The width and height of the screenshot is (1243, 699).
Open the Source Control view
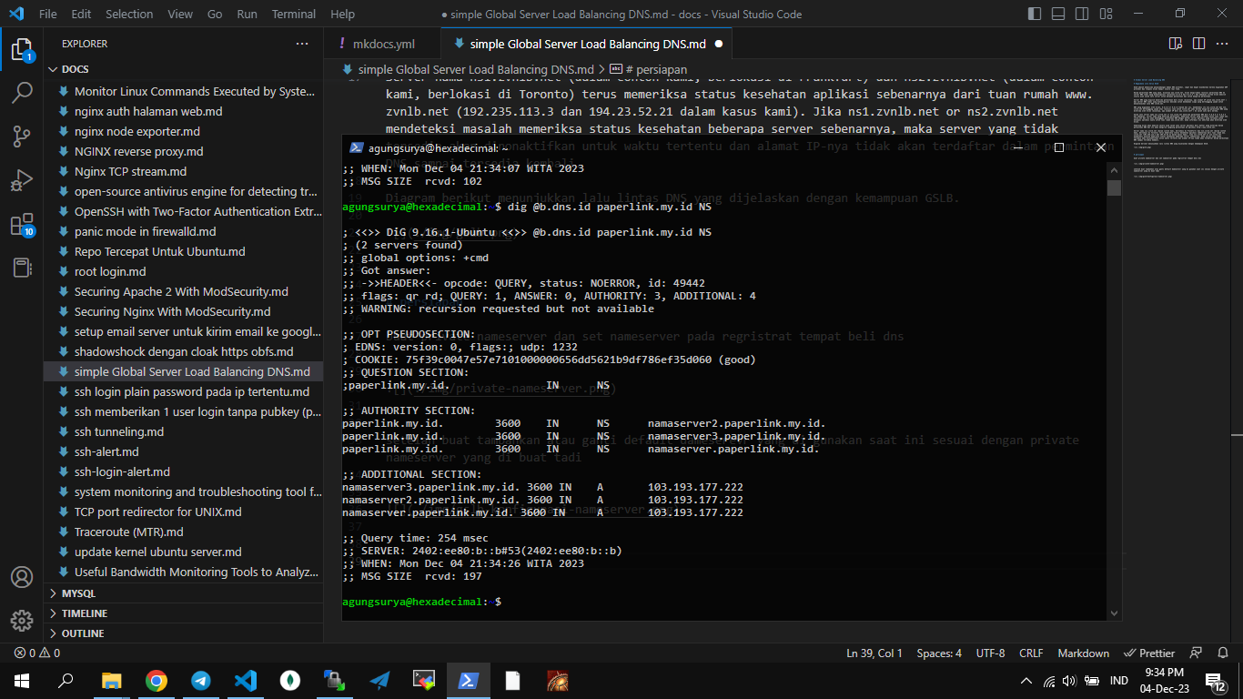coord(22,137)
